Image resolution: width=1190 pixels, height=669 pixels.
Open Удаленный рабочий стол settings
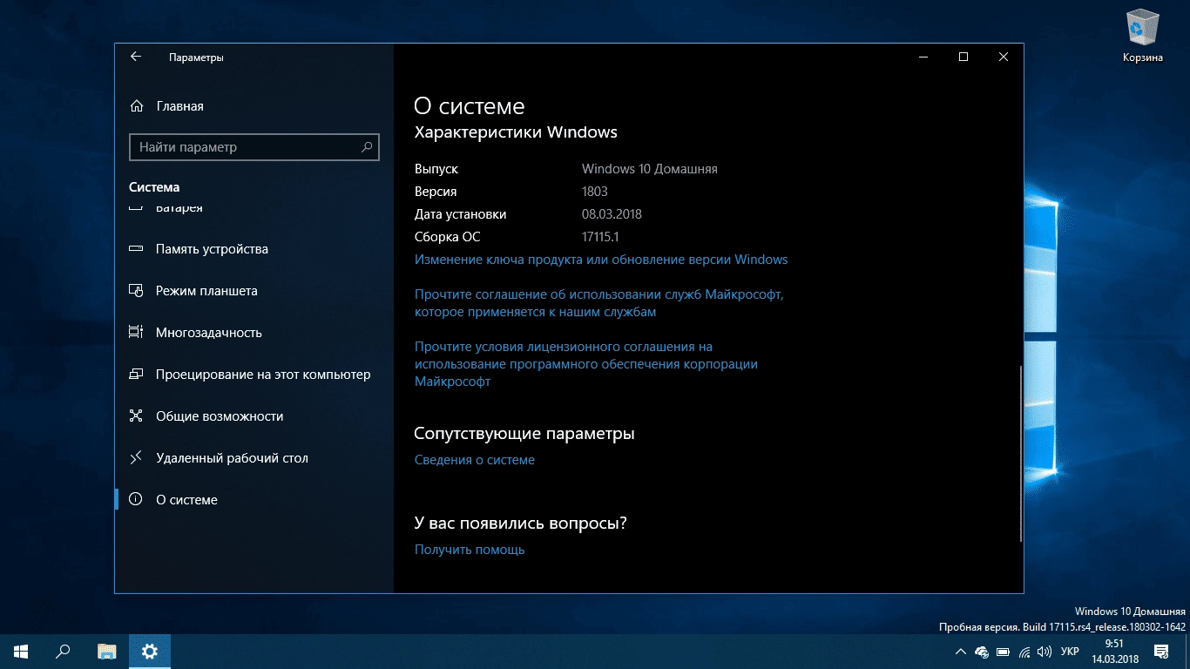pyautogui.click(x=254, y=458)
